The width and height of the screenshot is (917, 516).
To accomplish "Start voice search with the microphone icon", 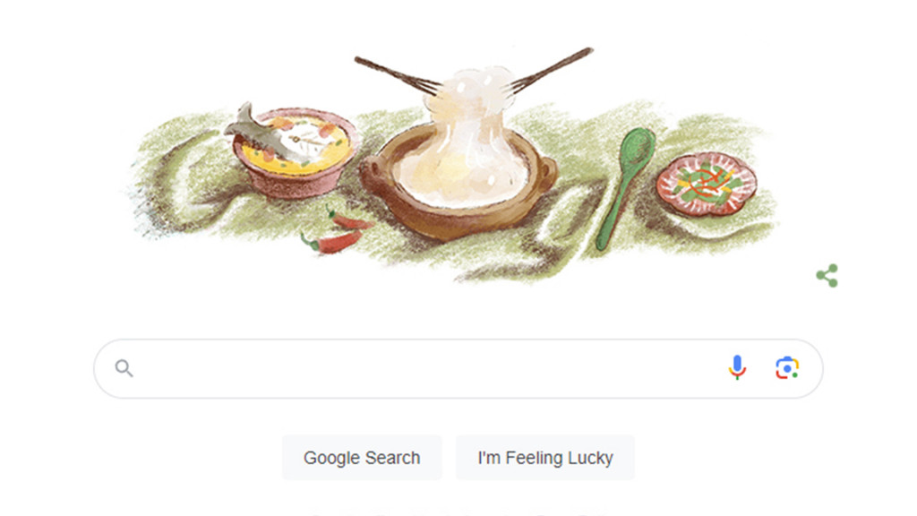I will pos(737,368).
